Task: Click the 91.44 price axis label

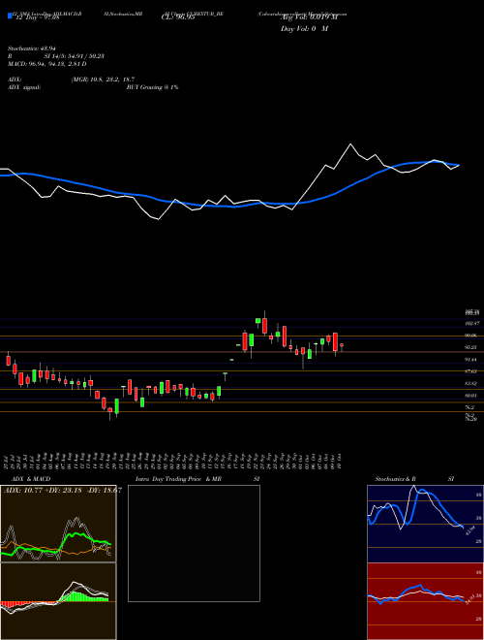Action: tap(472, 360)
